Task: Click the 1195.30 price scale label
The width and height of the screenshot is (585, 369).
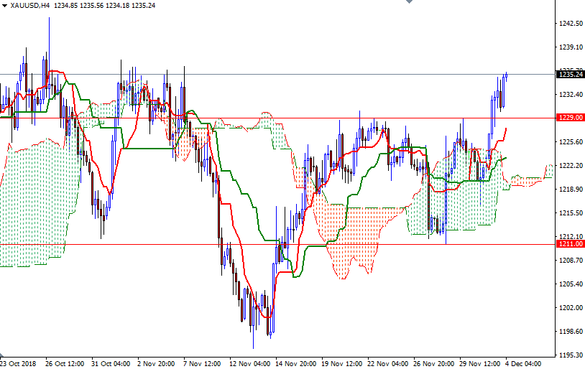Action: [569, 355]
